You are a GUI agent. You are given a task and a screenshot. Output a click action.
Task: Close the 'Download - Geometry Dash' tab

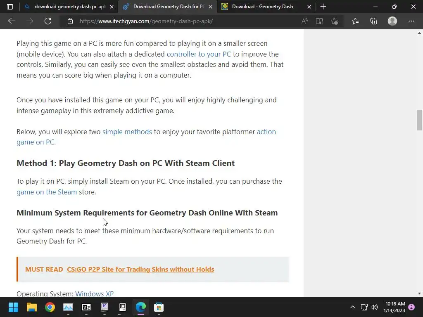coord(309,7)
